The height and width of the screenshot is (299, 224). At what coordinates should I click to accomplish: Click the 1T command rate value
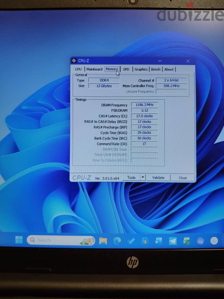(144, 144)
